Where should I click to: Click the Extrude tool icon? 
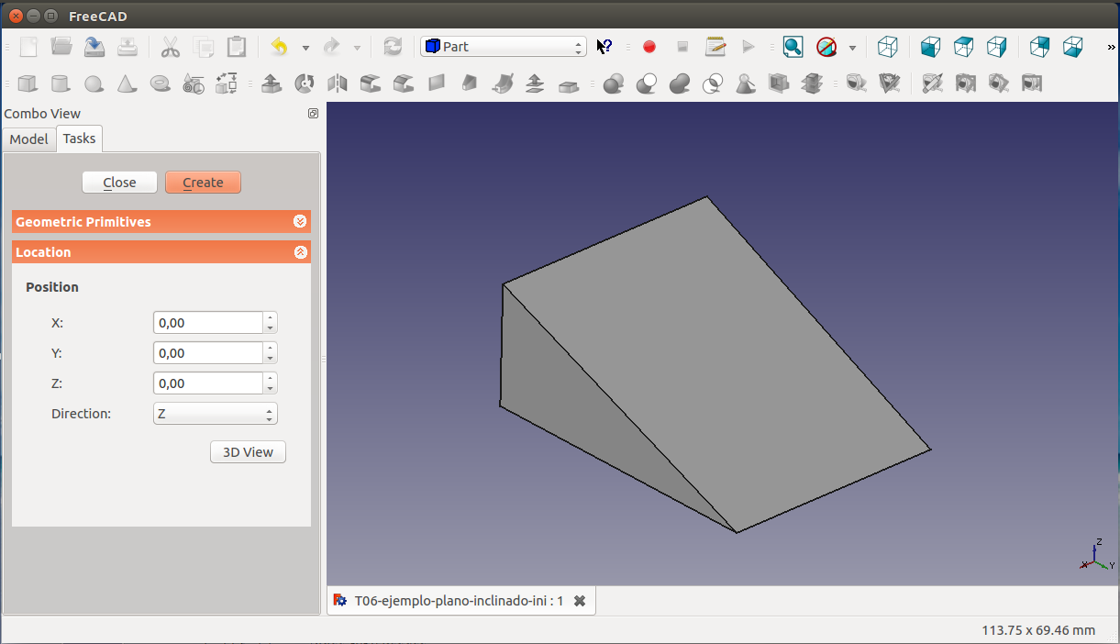pos(271,84)
